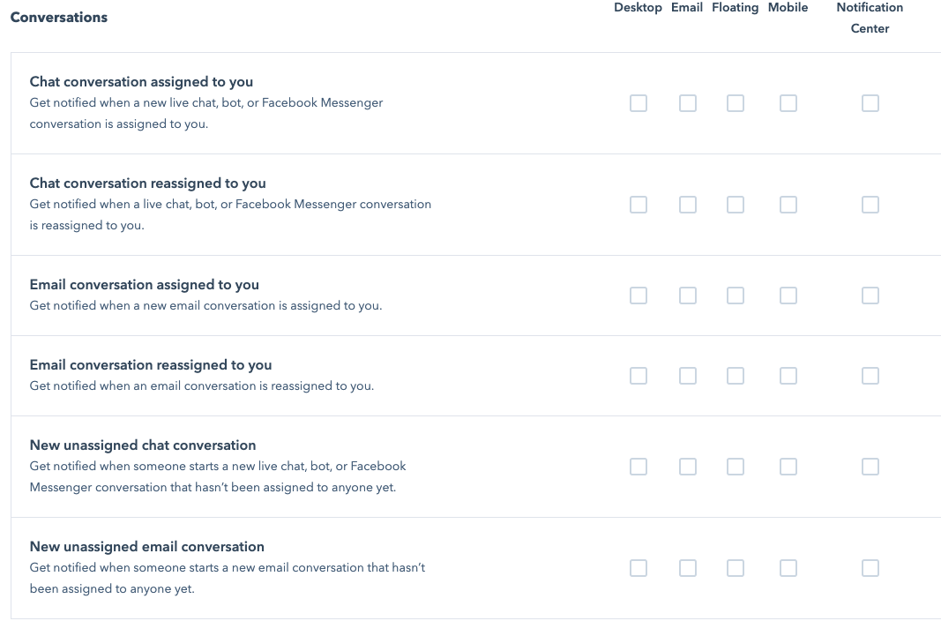This screenshot has width=941, height=621.
Task: Click the Conversations section heading
Action: (x=58, y=17)
